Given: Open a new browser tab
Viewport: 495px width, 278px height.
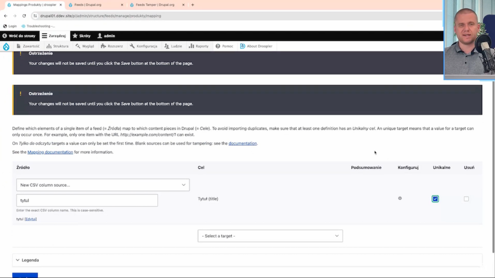Looking at the screenshot, I should 193,5.
